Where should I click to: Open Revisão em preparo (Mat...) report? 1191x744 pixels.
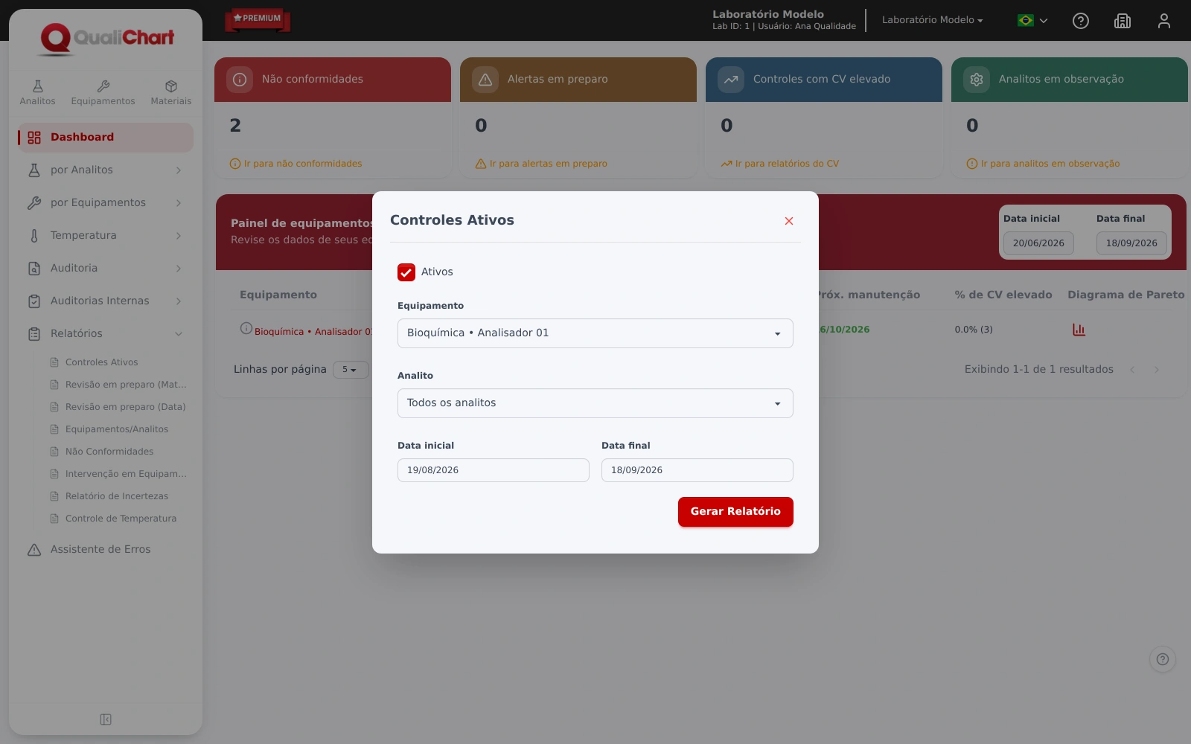point(118,385)
